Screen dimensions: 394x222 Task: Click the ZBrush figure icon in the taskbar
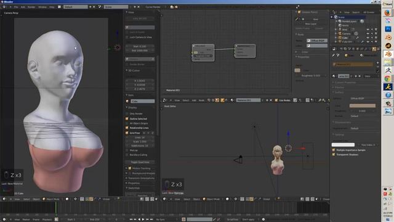coord(388,70)
